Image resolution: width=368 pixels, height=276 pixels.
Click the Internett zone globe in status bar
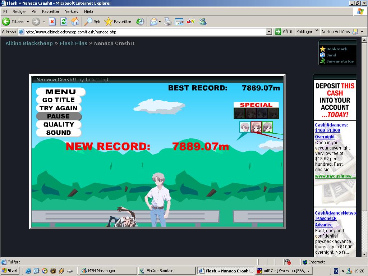[305, 262]
